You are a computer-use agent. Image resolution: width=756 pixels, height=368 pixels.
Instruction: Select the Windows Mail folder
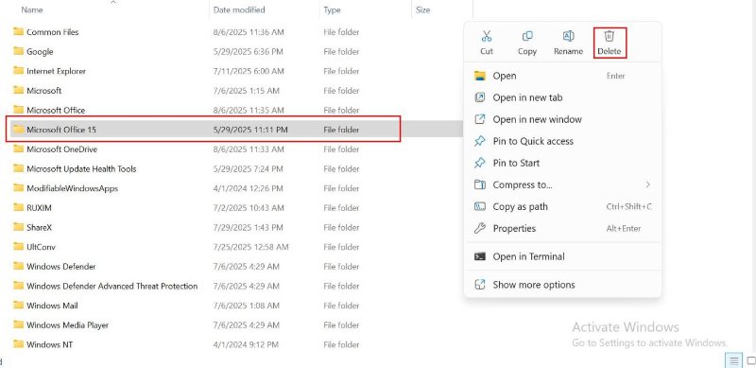52,306
